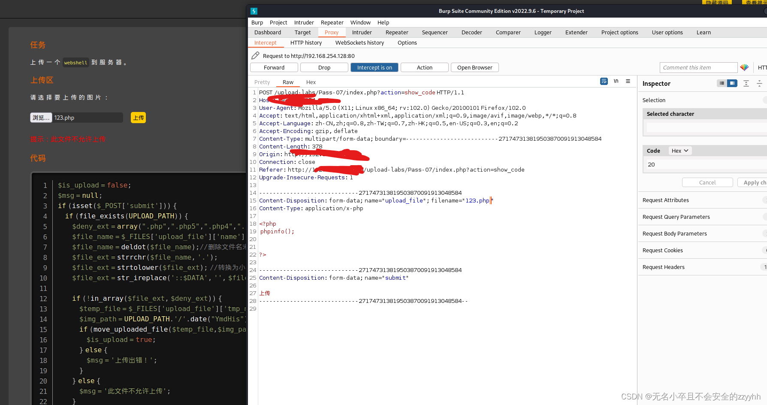The width and height of the screenshot is (767, 405).
Task: Expand Request Cookies section
Action: click(702, 250)
